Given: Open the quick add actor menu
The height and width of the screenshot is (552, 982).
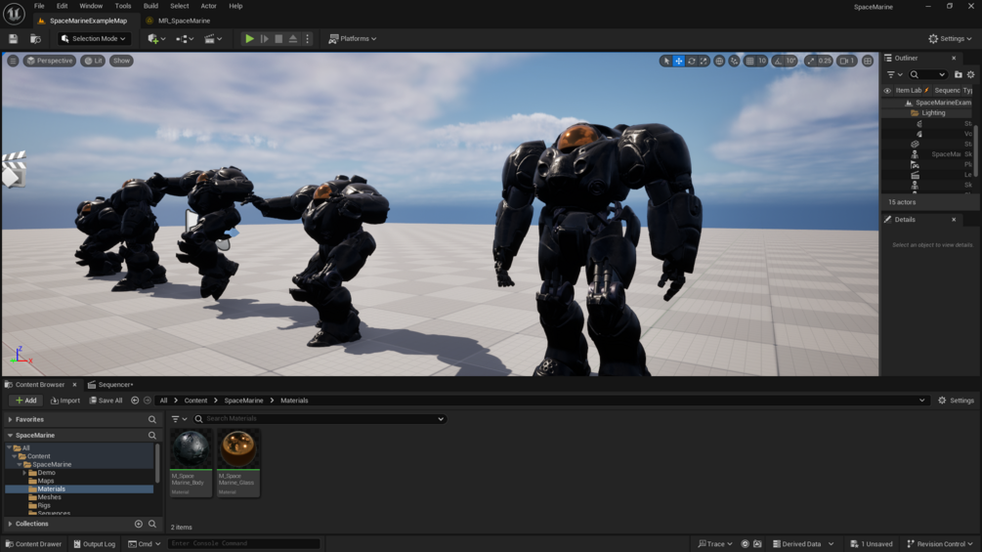Looking at the screenshot, I should pyautogui.click(x=156, y=39).
